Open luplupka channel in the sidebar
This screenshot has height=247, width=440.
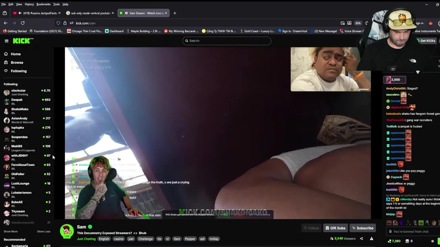pos(27,129)
